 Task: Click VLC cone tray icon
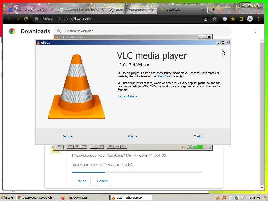(218, 198)
